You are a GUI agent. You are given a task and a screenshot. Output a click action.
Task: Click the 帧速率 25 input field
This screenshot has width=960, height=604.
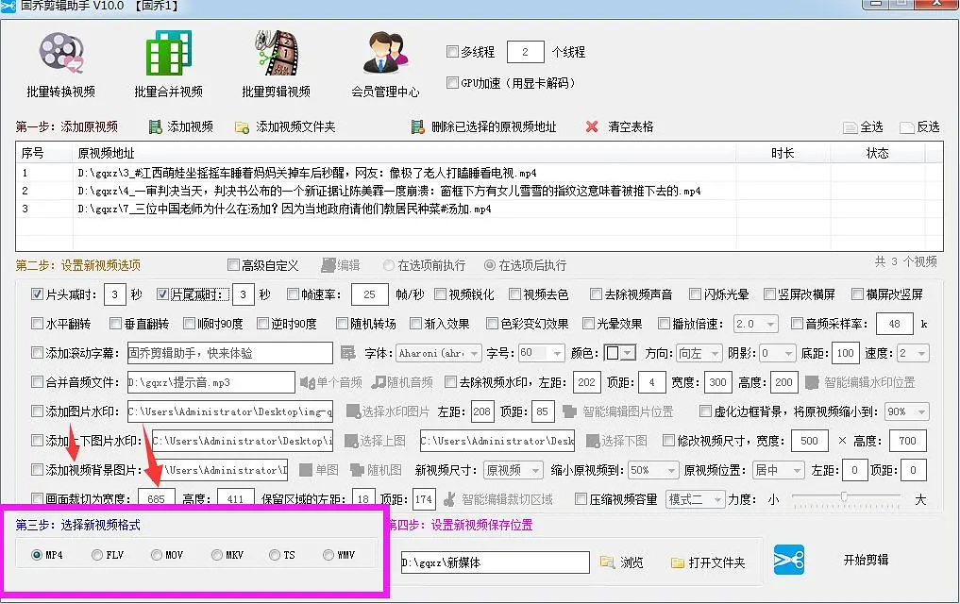pos(369,294)
